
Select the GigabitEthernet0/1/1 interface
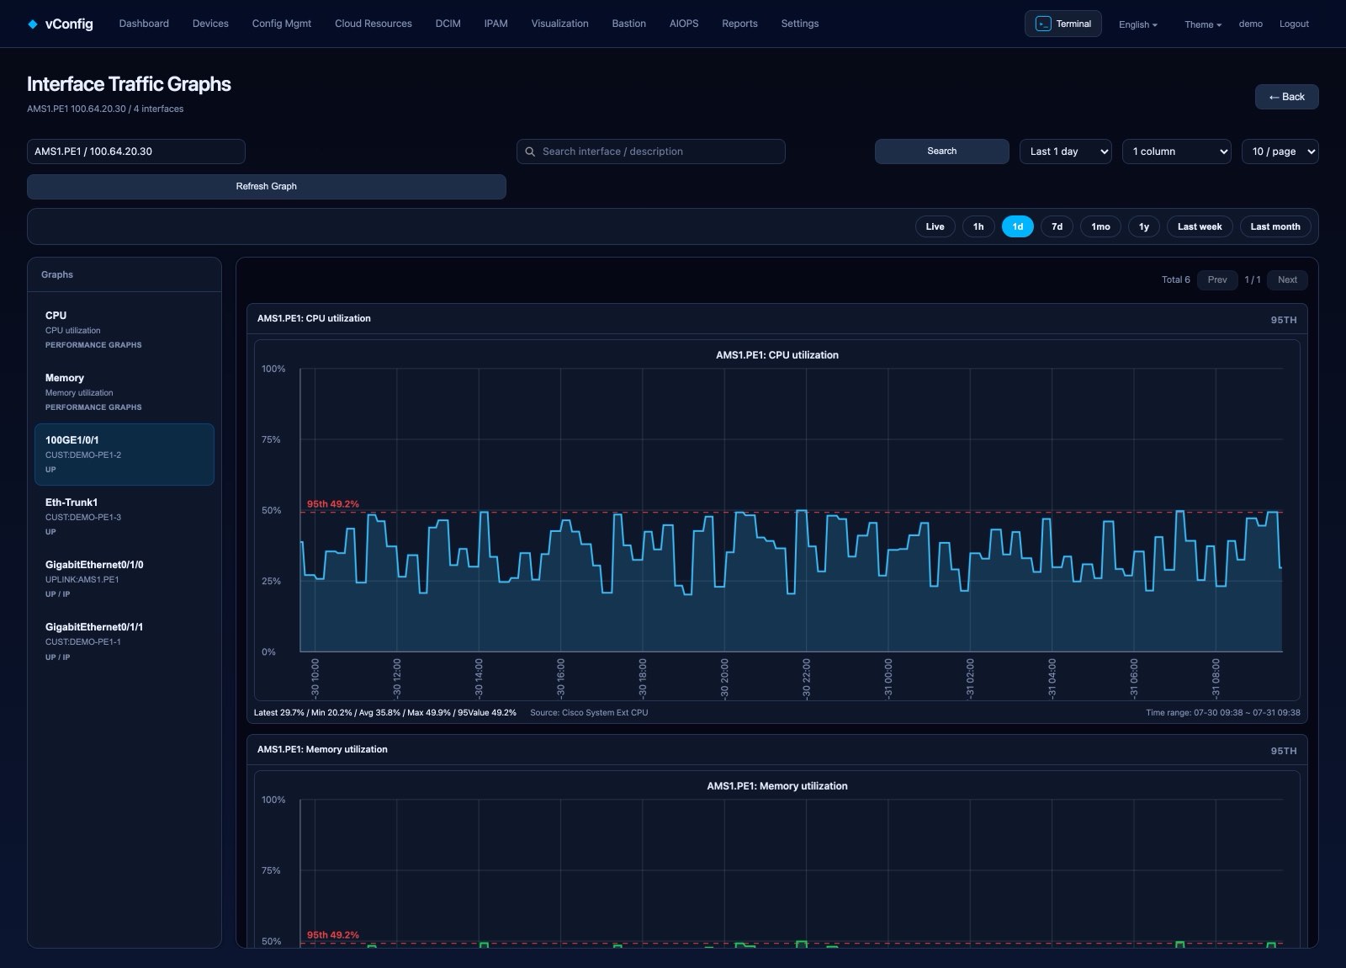point(125,641)
